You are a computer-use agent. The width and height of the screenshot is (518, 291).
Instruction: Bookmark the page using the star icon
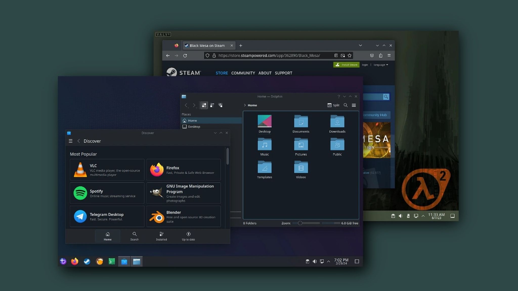pyautogui.click(x=350, y=55)
